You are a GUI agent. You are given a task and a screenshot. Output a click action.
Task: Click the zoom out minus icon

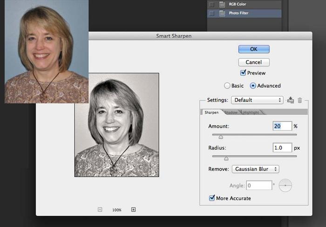tap(100, 210)
